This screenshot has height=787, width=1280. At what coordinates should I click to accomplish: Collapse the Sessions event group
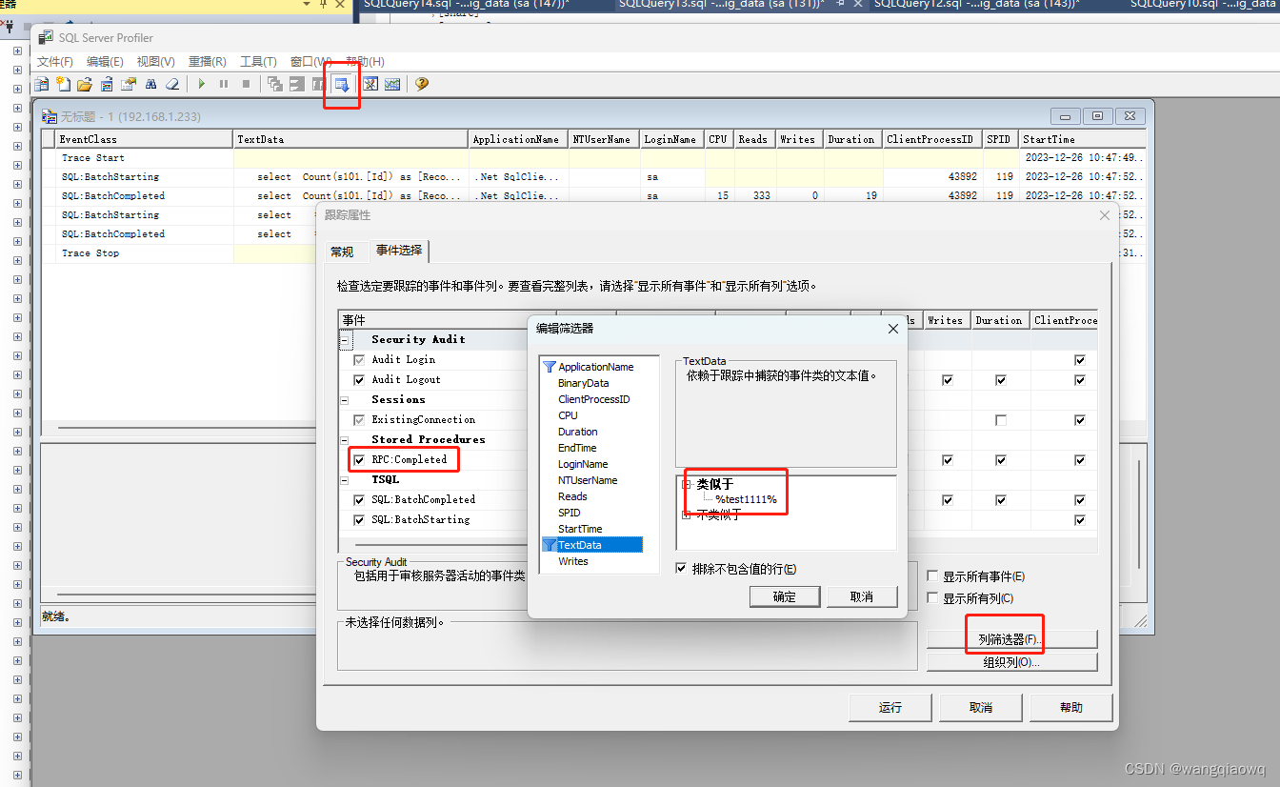tap(345, 399)
